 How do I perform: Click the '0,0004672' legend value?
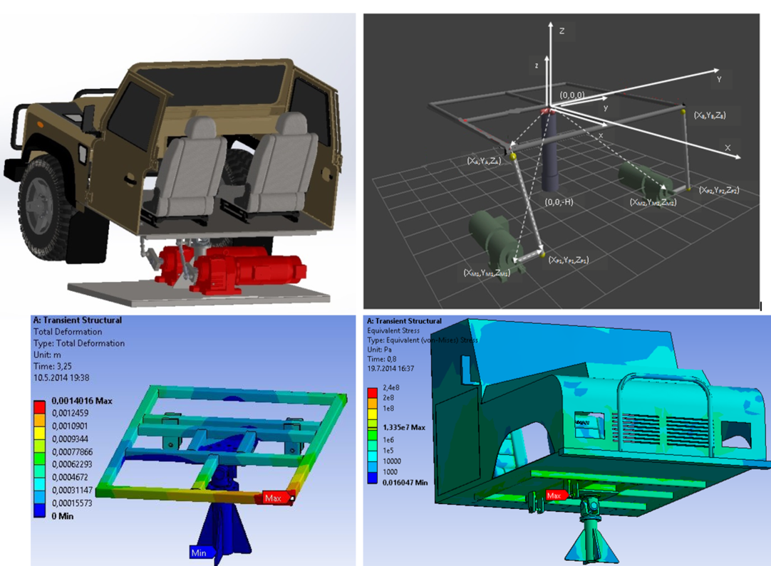[71, 477]
